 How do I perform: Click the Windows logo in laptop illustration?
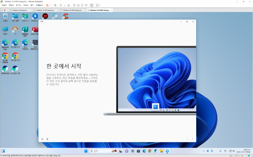(x=156, y=107)
